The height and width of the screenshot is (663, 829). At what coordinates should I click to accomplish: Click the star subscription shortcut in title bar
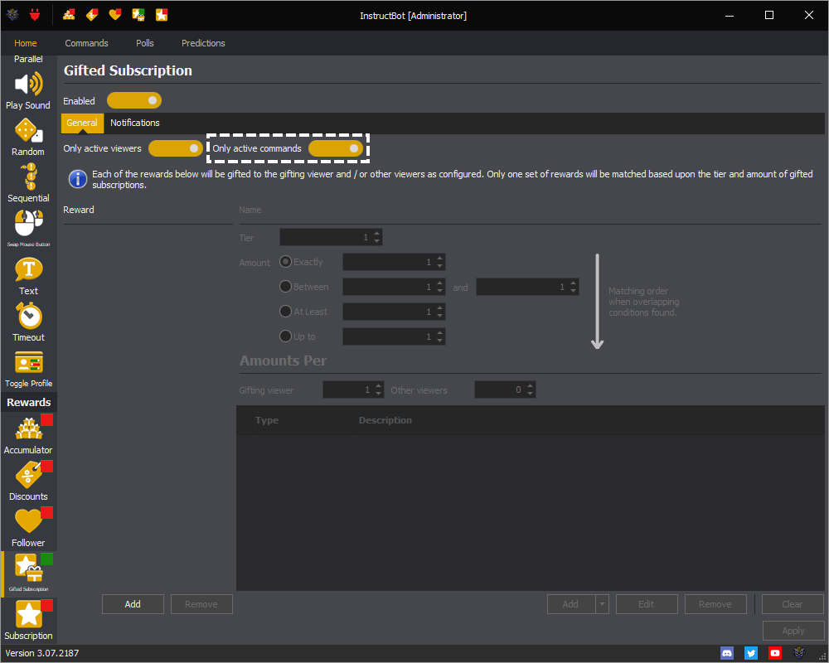pos(162,15)
